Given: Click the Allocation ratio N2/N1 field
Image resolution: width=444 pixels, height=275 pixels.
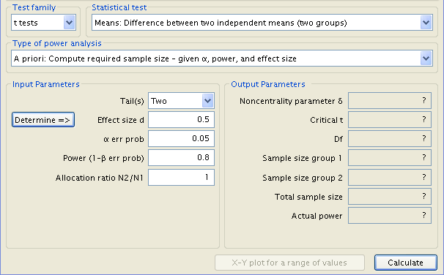Looking at the screenshot, I should click(x=181, y=177).
